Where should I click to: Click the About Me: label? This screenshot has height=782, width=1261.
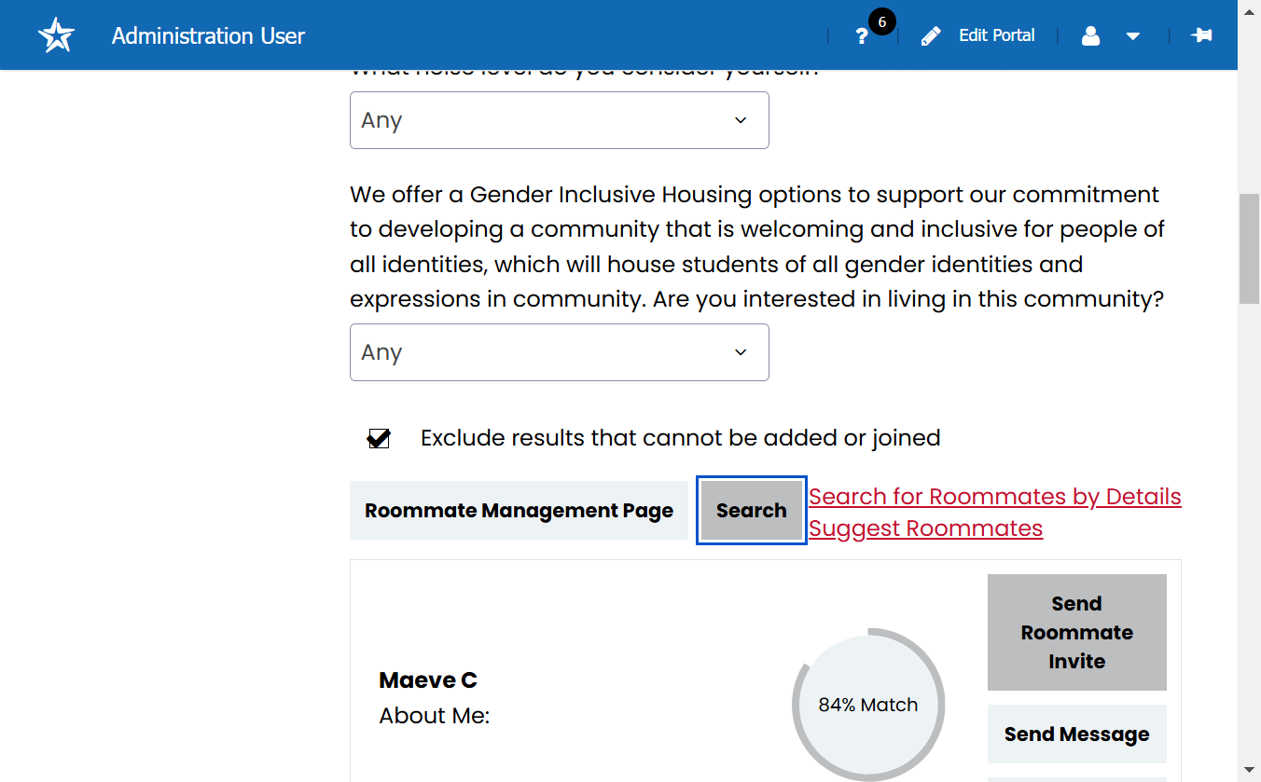point(435,716)
